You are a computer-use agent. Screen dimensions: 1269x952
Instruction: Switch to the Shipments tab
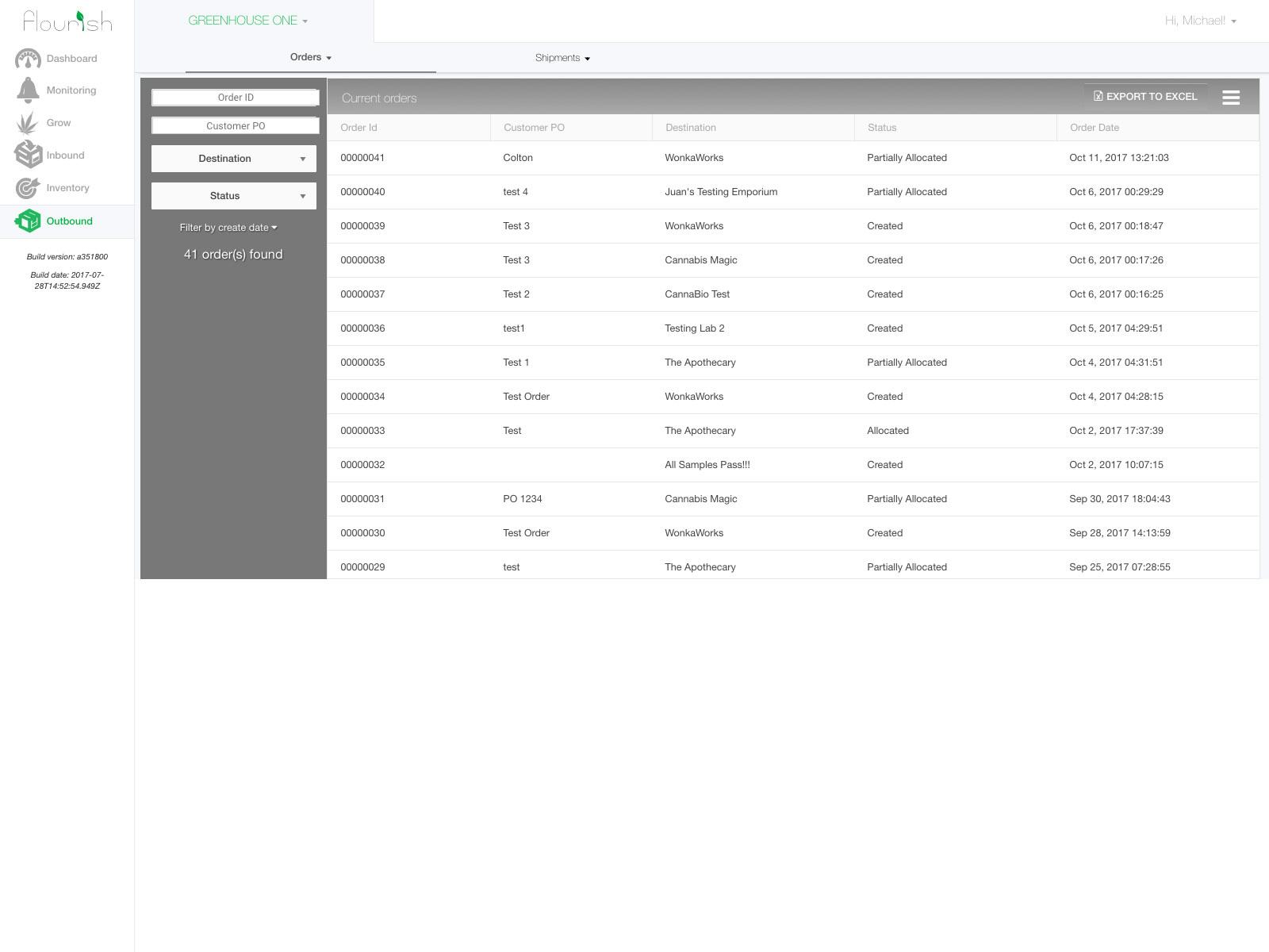pos(562,57)
